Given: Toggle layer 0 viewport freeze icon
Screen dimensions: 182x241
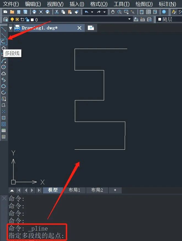Looking at the screenshot, I should tap(23, 19).
